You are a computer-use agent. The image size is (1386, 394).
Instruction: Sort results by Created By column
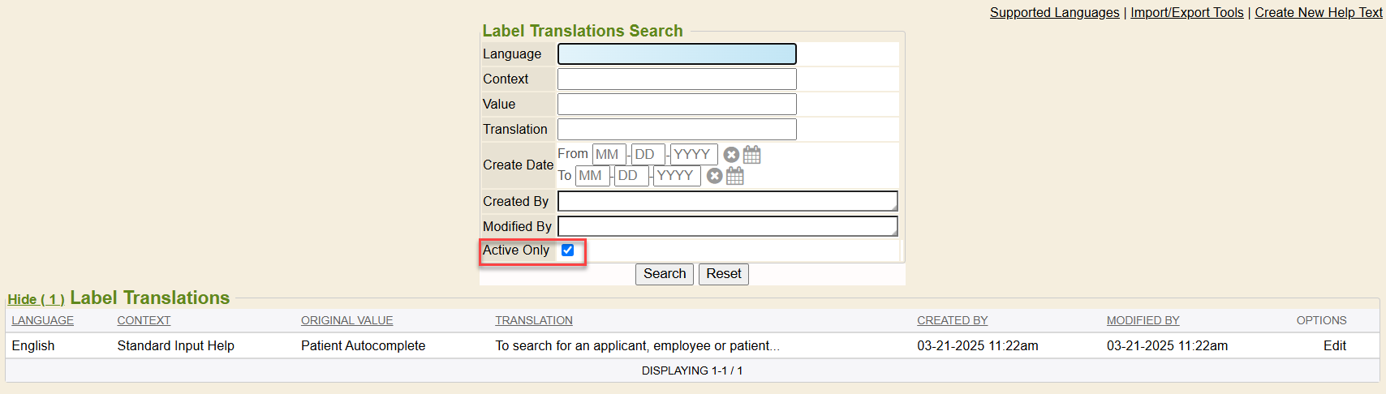click(952, 320)
